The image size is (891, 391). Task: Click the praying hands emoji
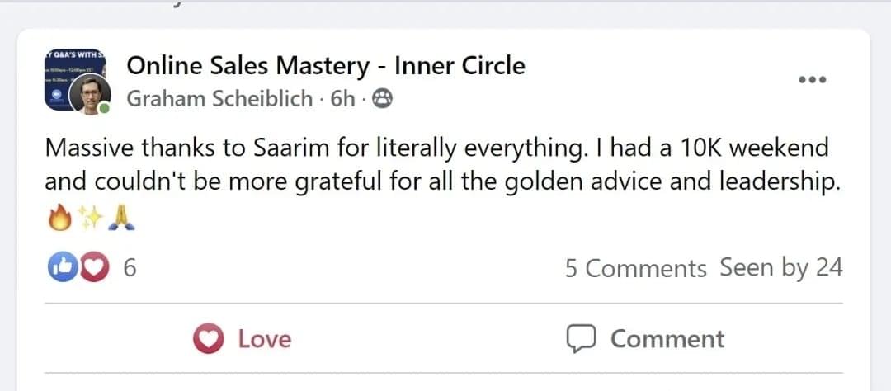click(x=120, y=219)
